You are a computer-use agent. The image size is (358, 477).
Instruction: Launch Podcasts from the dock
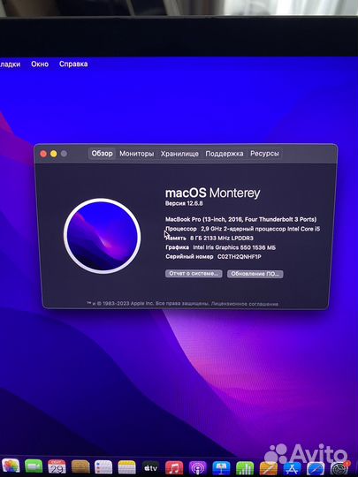[198, 468]
